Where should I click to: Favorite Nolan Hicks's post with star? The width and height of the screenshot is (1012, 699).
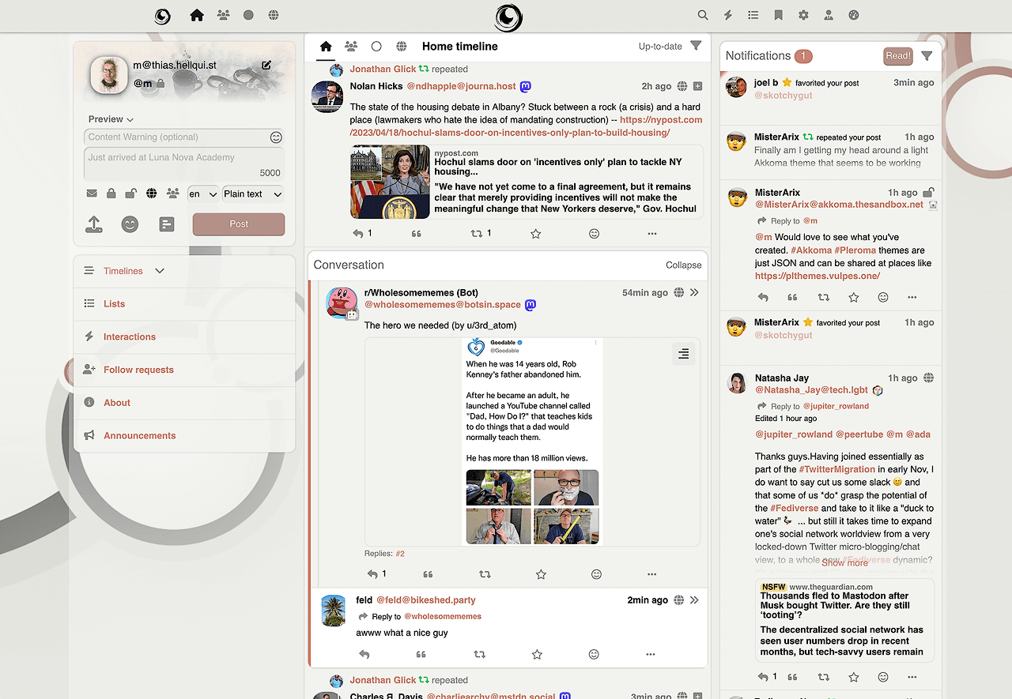[535, 234]
